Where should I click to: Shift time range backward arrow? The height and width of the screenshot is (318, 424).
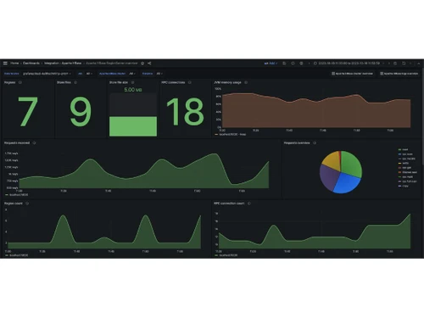tap(310, 64)
